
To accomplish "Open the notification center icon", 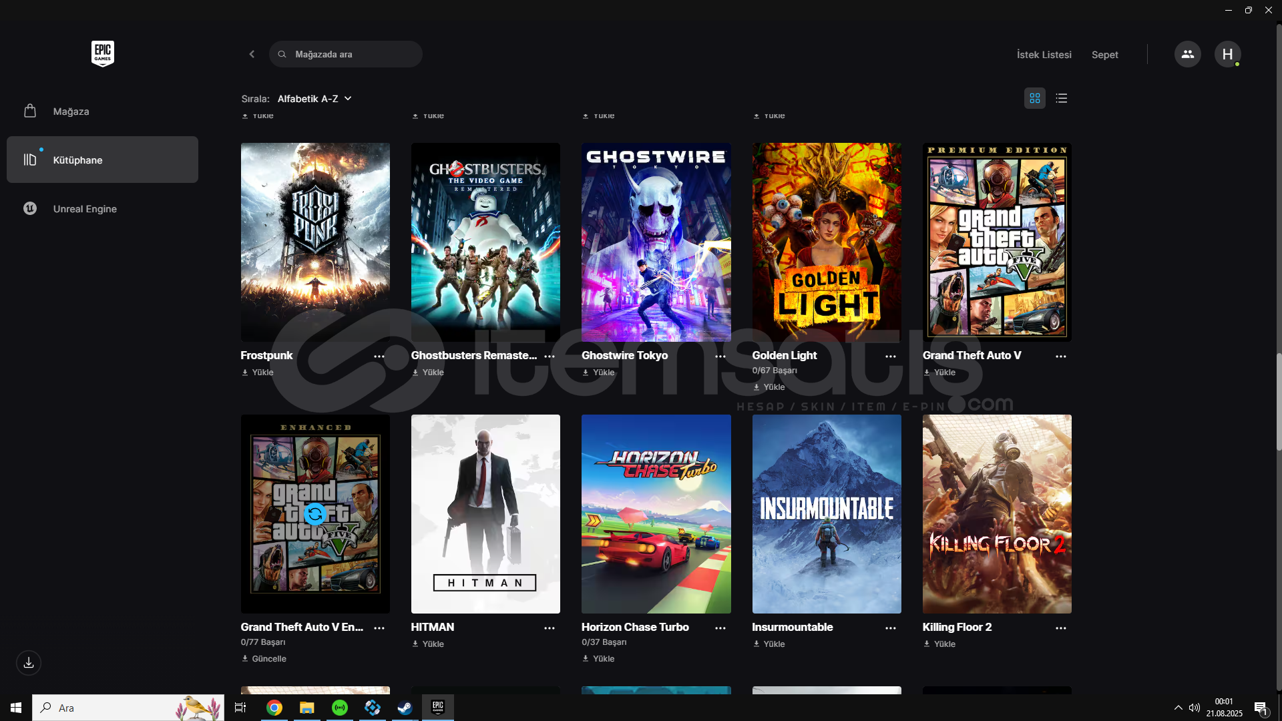I will (x=1261, y=708).
